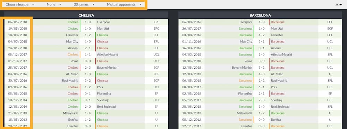The width and height of the screenshot is (347, 129).
Task: Click date 19 / 05 / 2018 in Chelsea table
Action: [17, 29]
